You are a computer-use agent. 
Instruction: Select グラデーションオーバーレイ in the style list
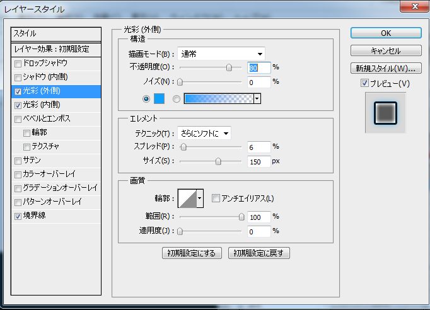(60, 188)
